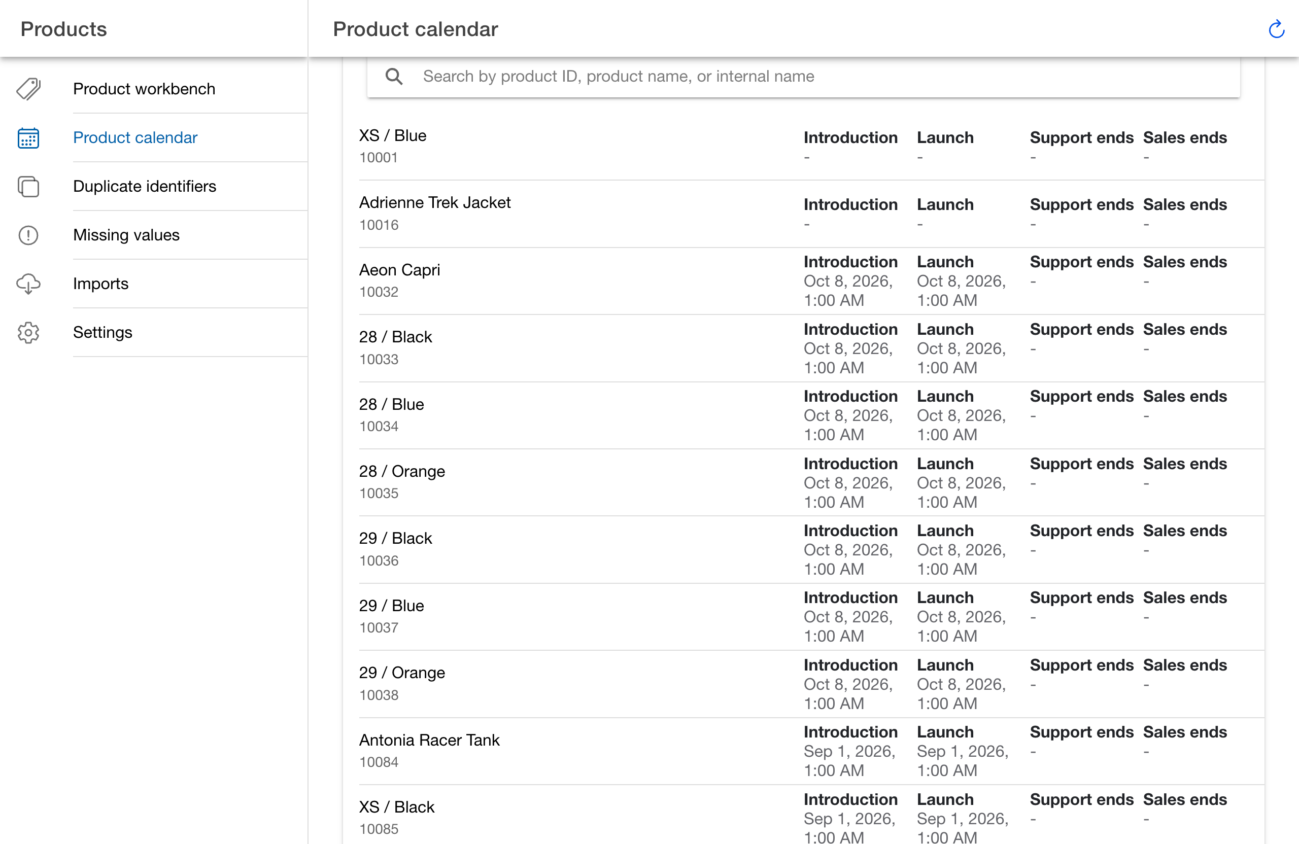Click Antonia Racer Tank's Introduction date
This screenshot has height=844, width=1299.
(849, 761)
